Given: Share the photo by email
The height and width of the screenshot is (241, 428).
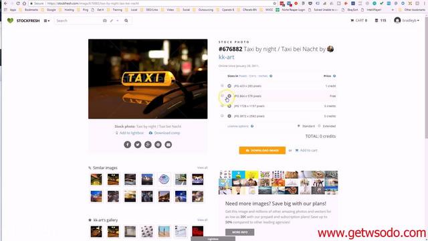Looking at the screenshot, I should point(168,145).
